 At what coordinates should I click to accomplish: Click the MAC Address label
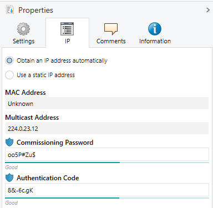[x=26, y=93]
